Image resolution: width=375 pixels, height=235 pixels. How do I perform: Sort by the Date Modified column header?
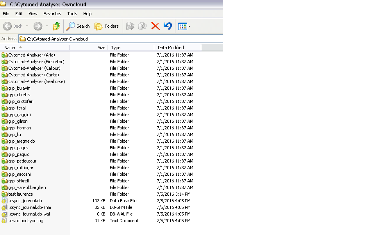click(x=171, y=48)
